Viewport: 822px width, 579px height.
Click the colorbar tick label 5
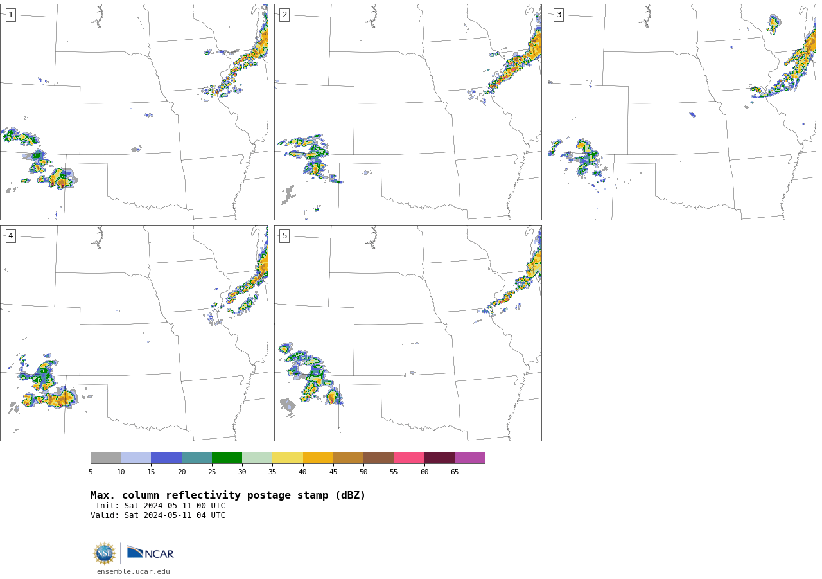click(x=91, y=472)
